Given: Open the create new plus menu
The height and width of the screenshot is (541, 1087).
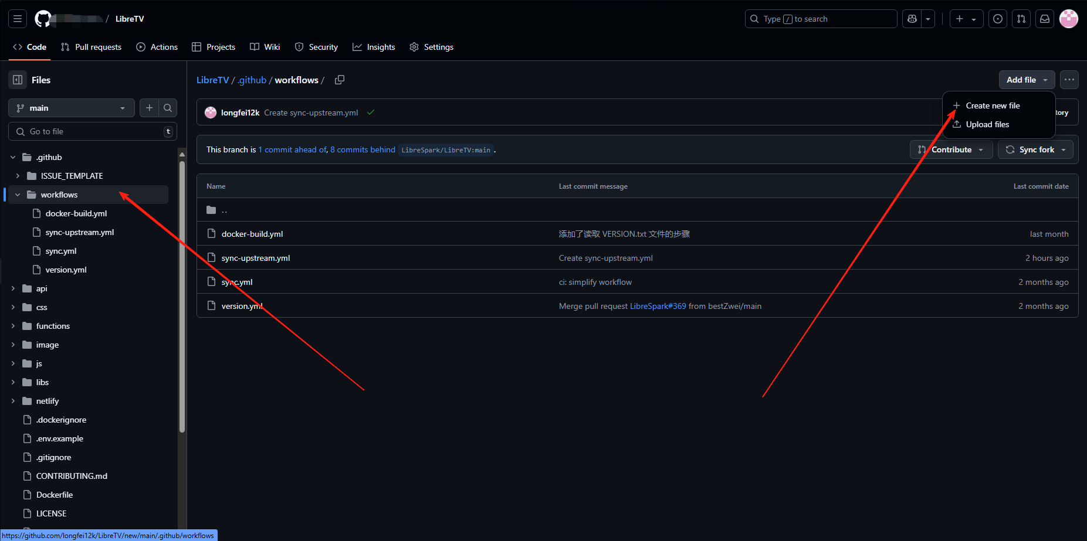Looking at the screenshot, I should [x=966, y=19].
